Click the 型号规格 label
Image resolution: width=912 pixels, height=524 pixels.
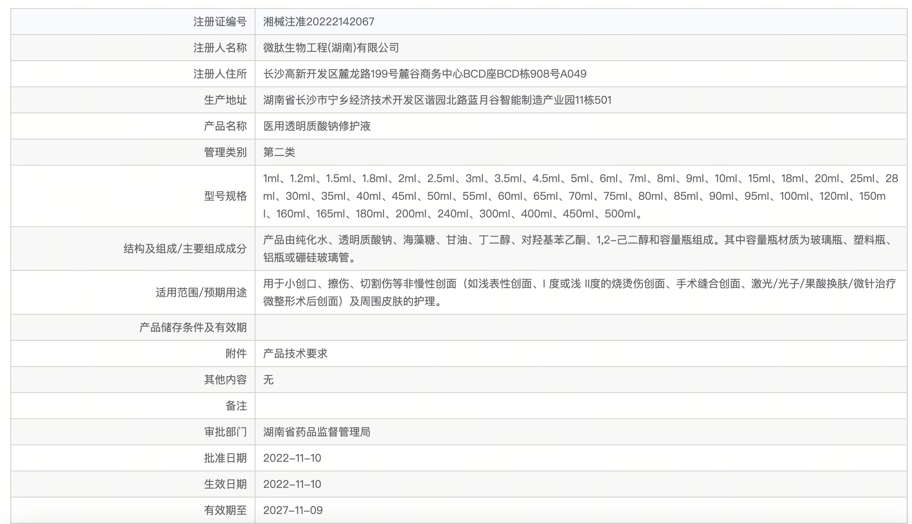[x=225, y=196]
